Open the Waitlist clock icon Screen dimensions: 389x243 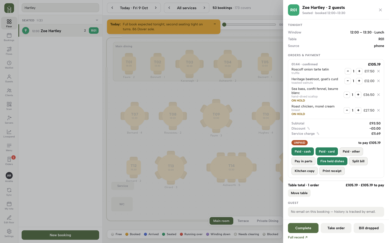[x=9, y=65]
